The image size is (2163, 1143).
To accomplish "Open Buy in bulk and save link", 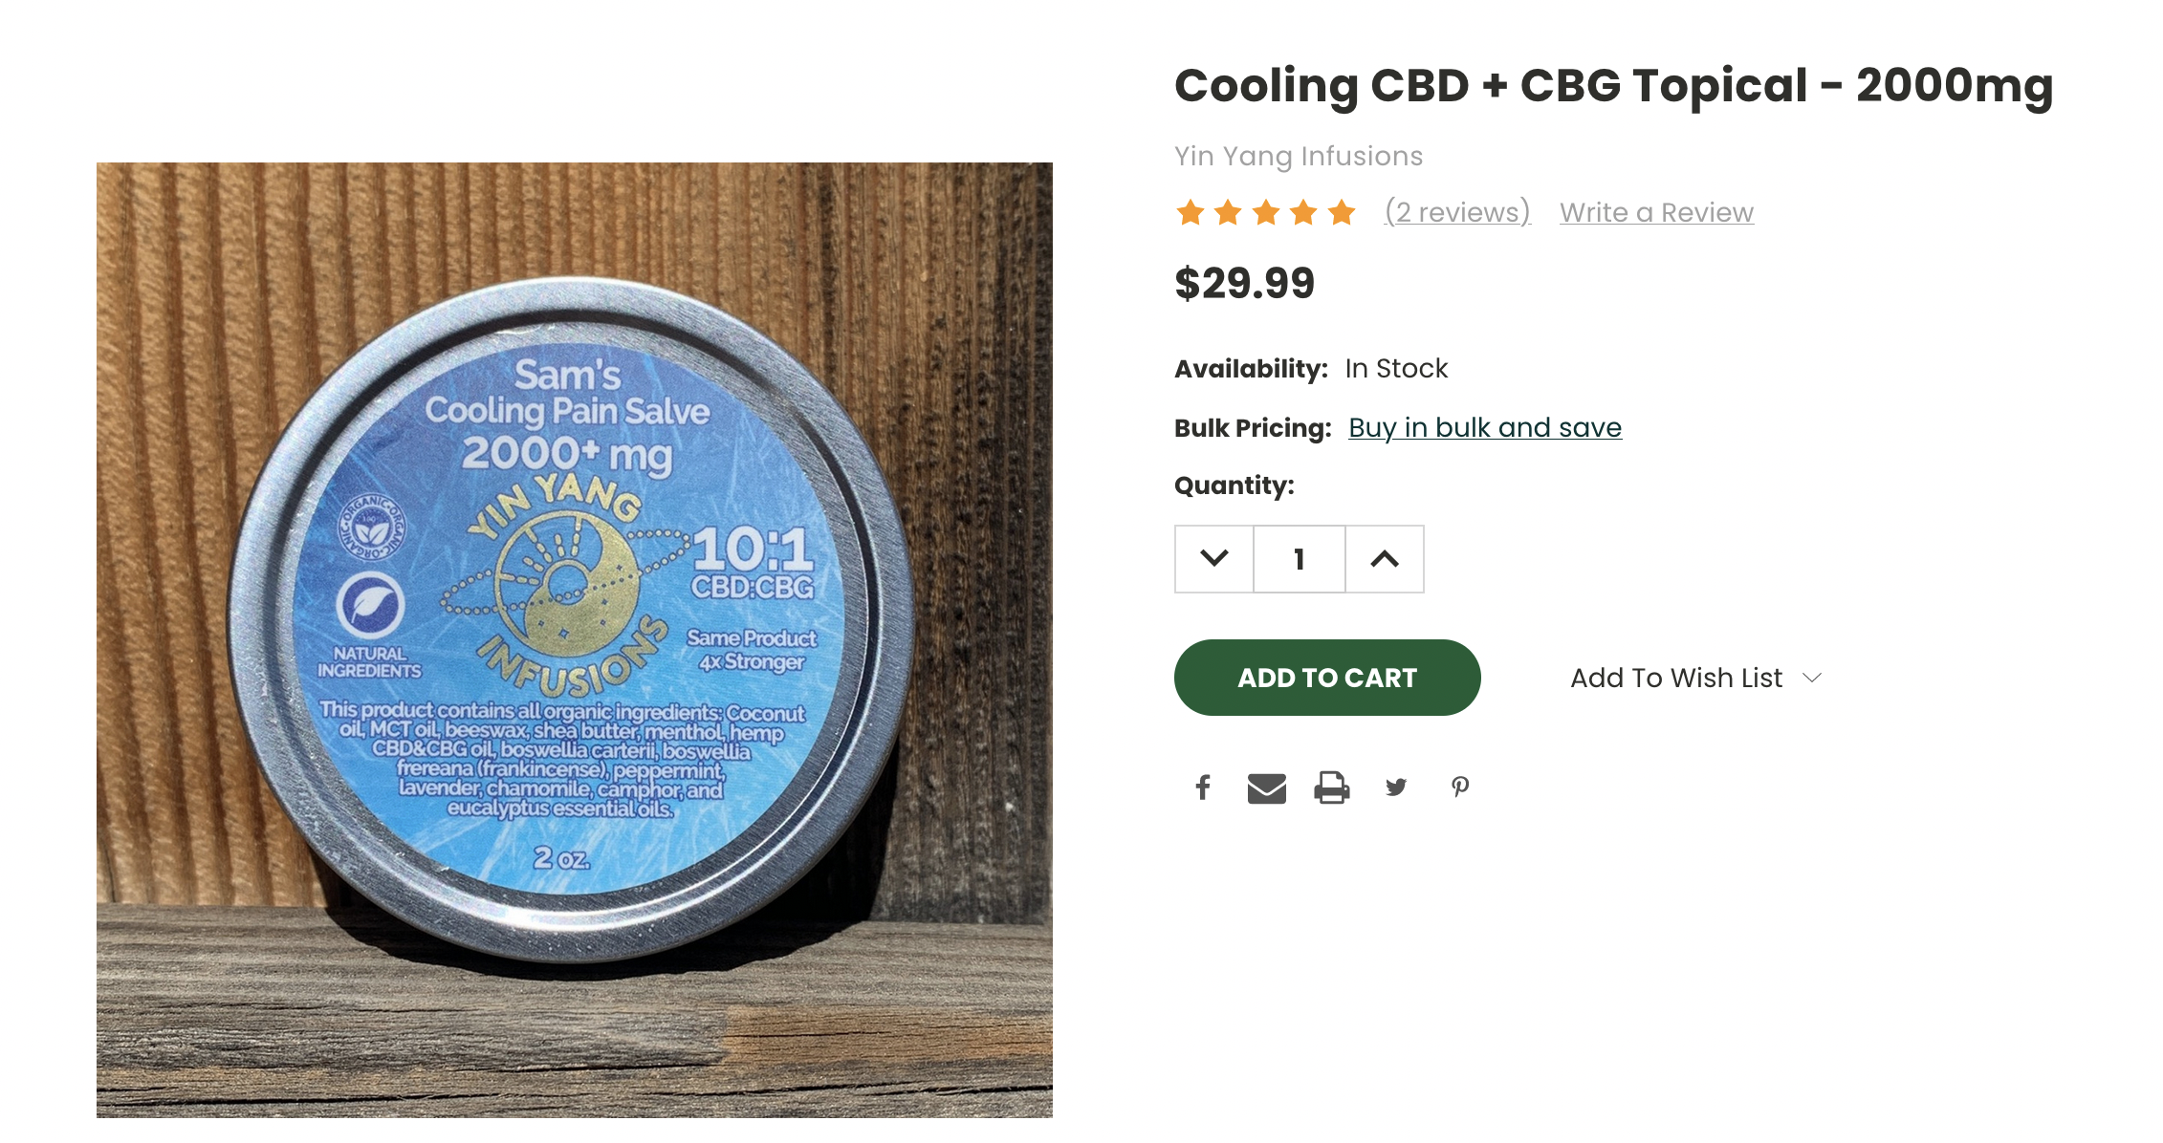I will [1485, 427].
